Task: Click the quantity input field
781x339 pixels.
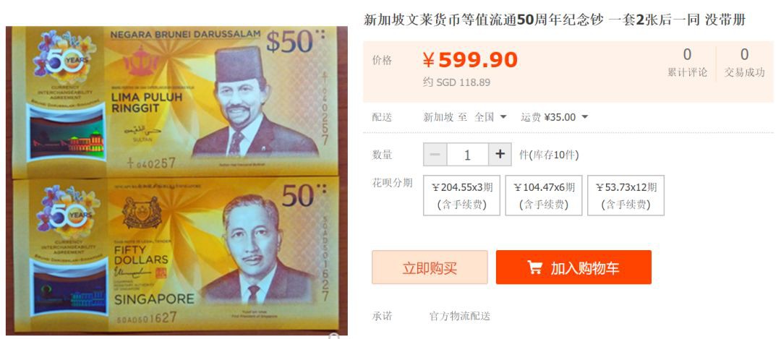Action: (x=468, y=155)
